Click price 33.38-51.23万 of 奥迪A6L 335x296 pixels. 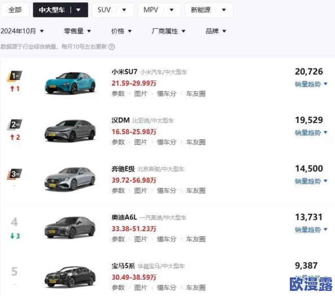click(x=134, y=228)
